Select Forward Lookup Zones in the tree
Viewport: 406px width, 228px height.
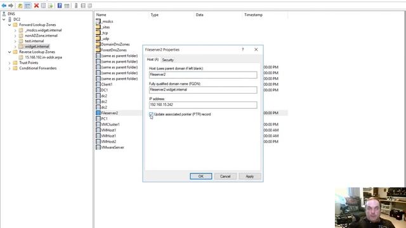pos(37,25)
